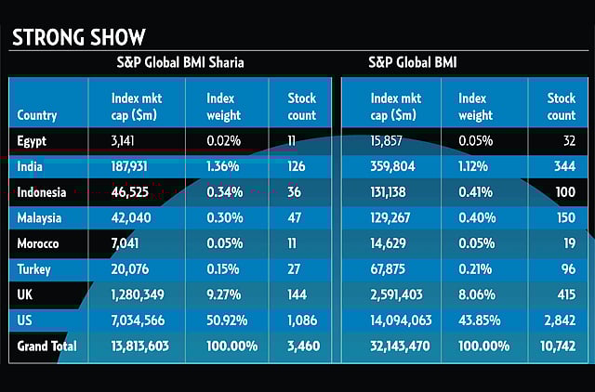The width and height of the screenshot is (595, 392).
Task: Click the Grand Total row label
Action: (x=47, y=346)
